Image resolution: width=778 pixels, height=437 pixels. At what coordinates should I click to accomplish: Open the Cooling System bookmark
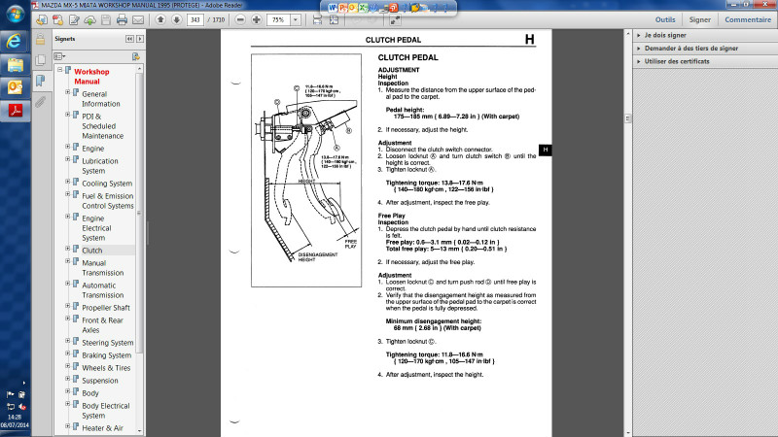pyautogui.click(x=107, y=184)
